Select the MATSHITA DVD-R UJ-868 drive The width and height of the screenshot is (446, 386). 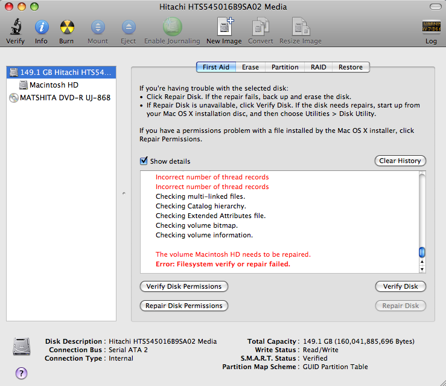(61, 98)
